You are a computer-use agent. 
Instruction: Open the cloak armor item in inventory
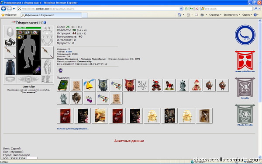pyautogui.click(x=10, y=67)
